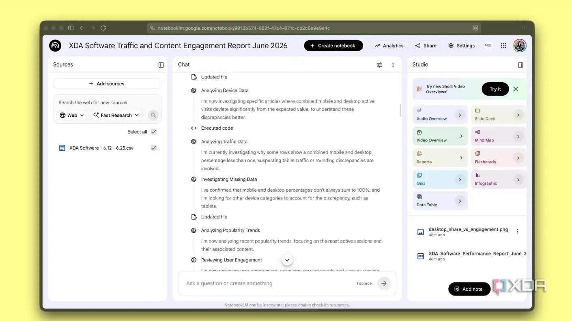Viewport: 572px width, 321px height.
Task: Open the user profile avatar
Action: [520, 45]
